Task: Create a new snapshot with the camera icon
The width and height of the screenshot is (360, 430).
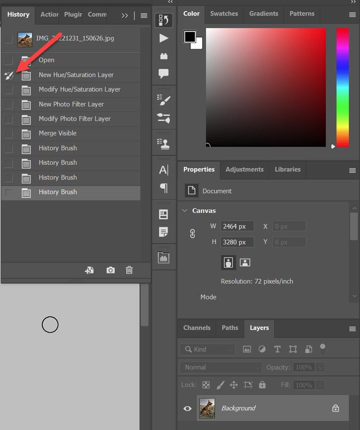Action: click(x=110, y=270)
